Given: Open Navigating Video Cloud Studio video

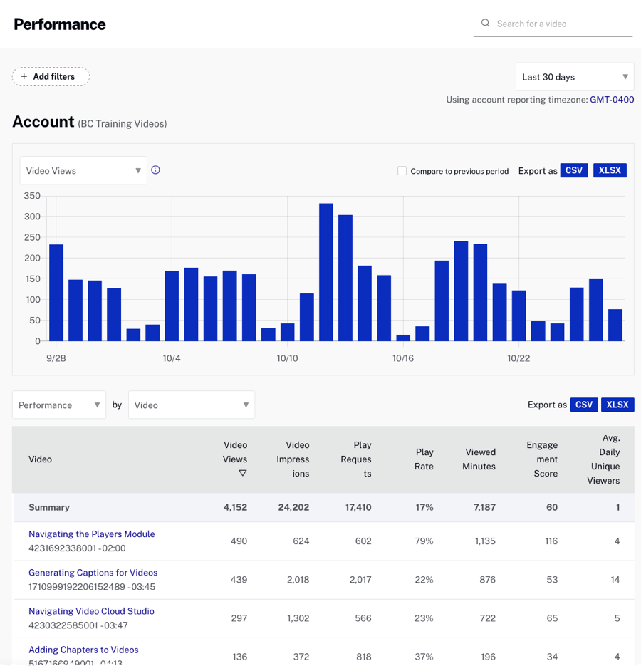Looking at the screenshot, I should 91,610.
